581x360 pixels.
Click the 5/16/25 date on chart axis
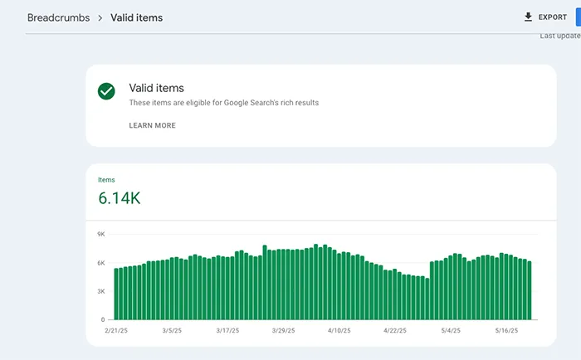506,330
